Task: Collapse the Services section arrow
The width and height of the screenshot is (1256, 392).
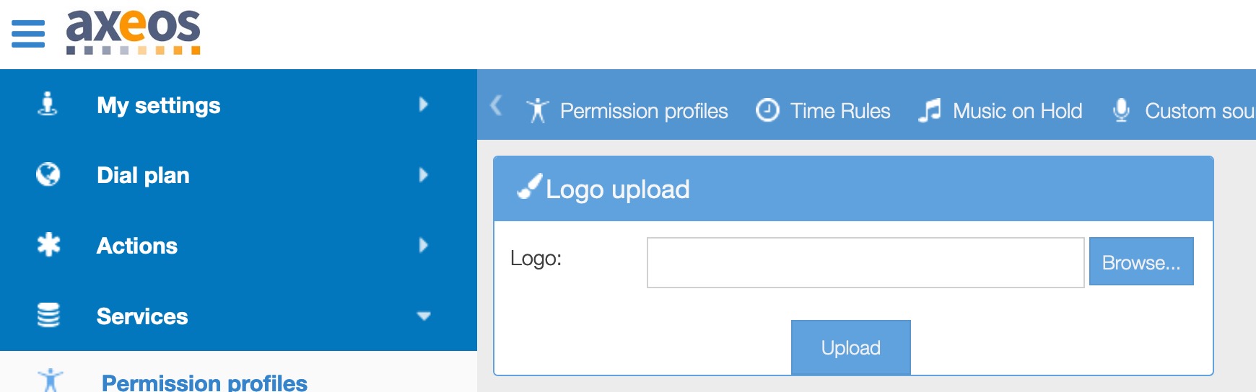Action: (424, 316)
